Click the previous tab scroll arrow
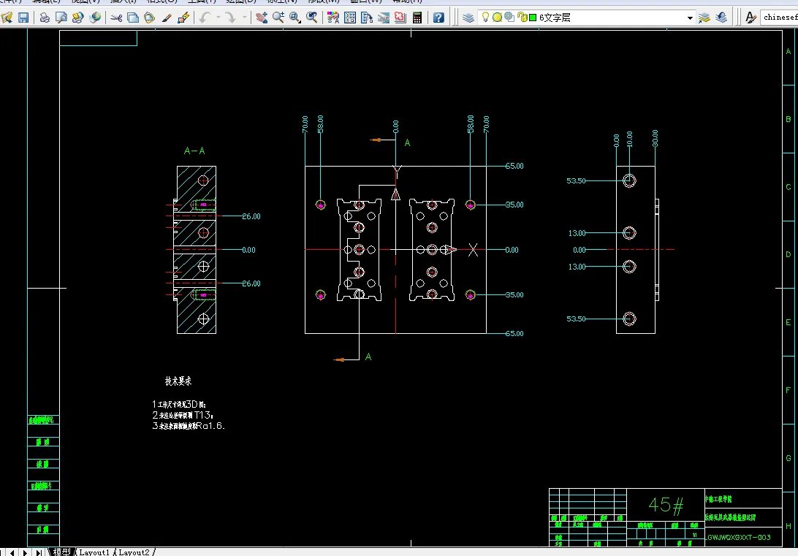 (x=12, y=552)
